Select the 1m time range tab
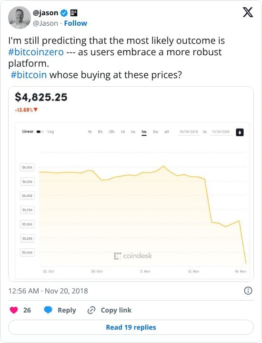The width and height of the screenshot is (262, 343). [144, 132]
